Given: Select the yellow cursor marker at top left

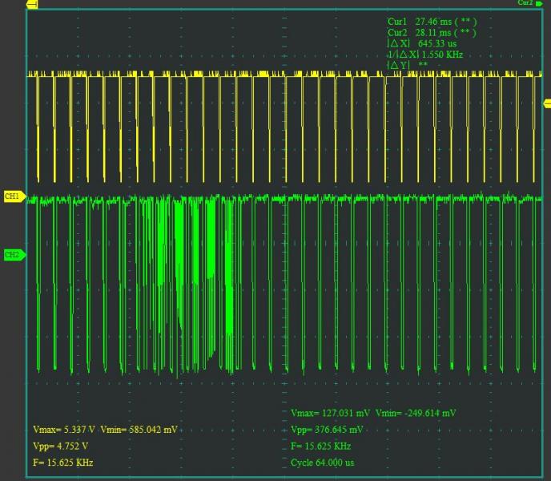Looking at the screenshot, I should [x=32, y=5].
